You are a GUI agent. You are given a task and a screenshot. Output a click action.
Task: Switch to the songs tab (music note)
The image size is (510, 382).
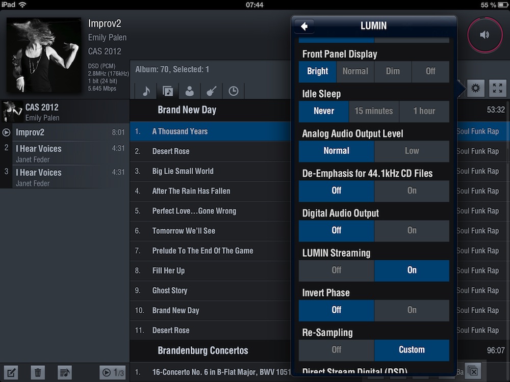click(x=146, y=91)
